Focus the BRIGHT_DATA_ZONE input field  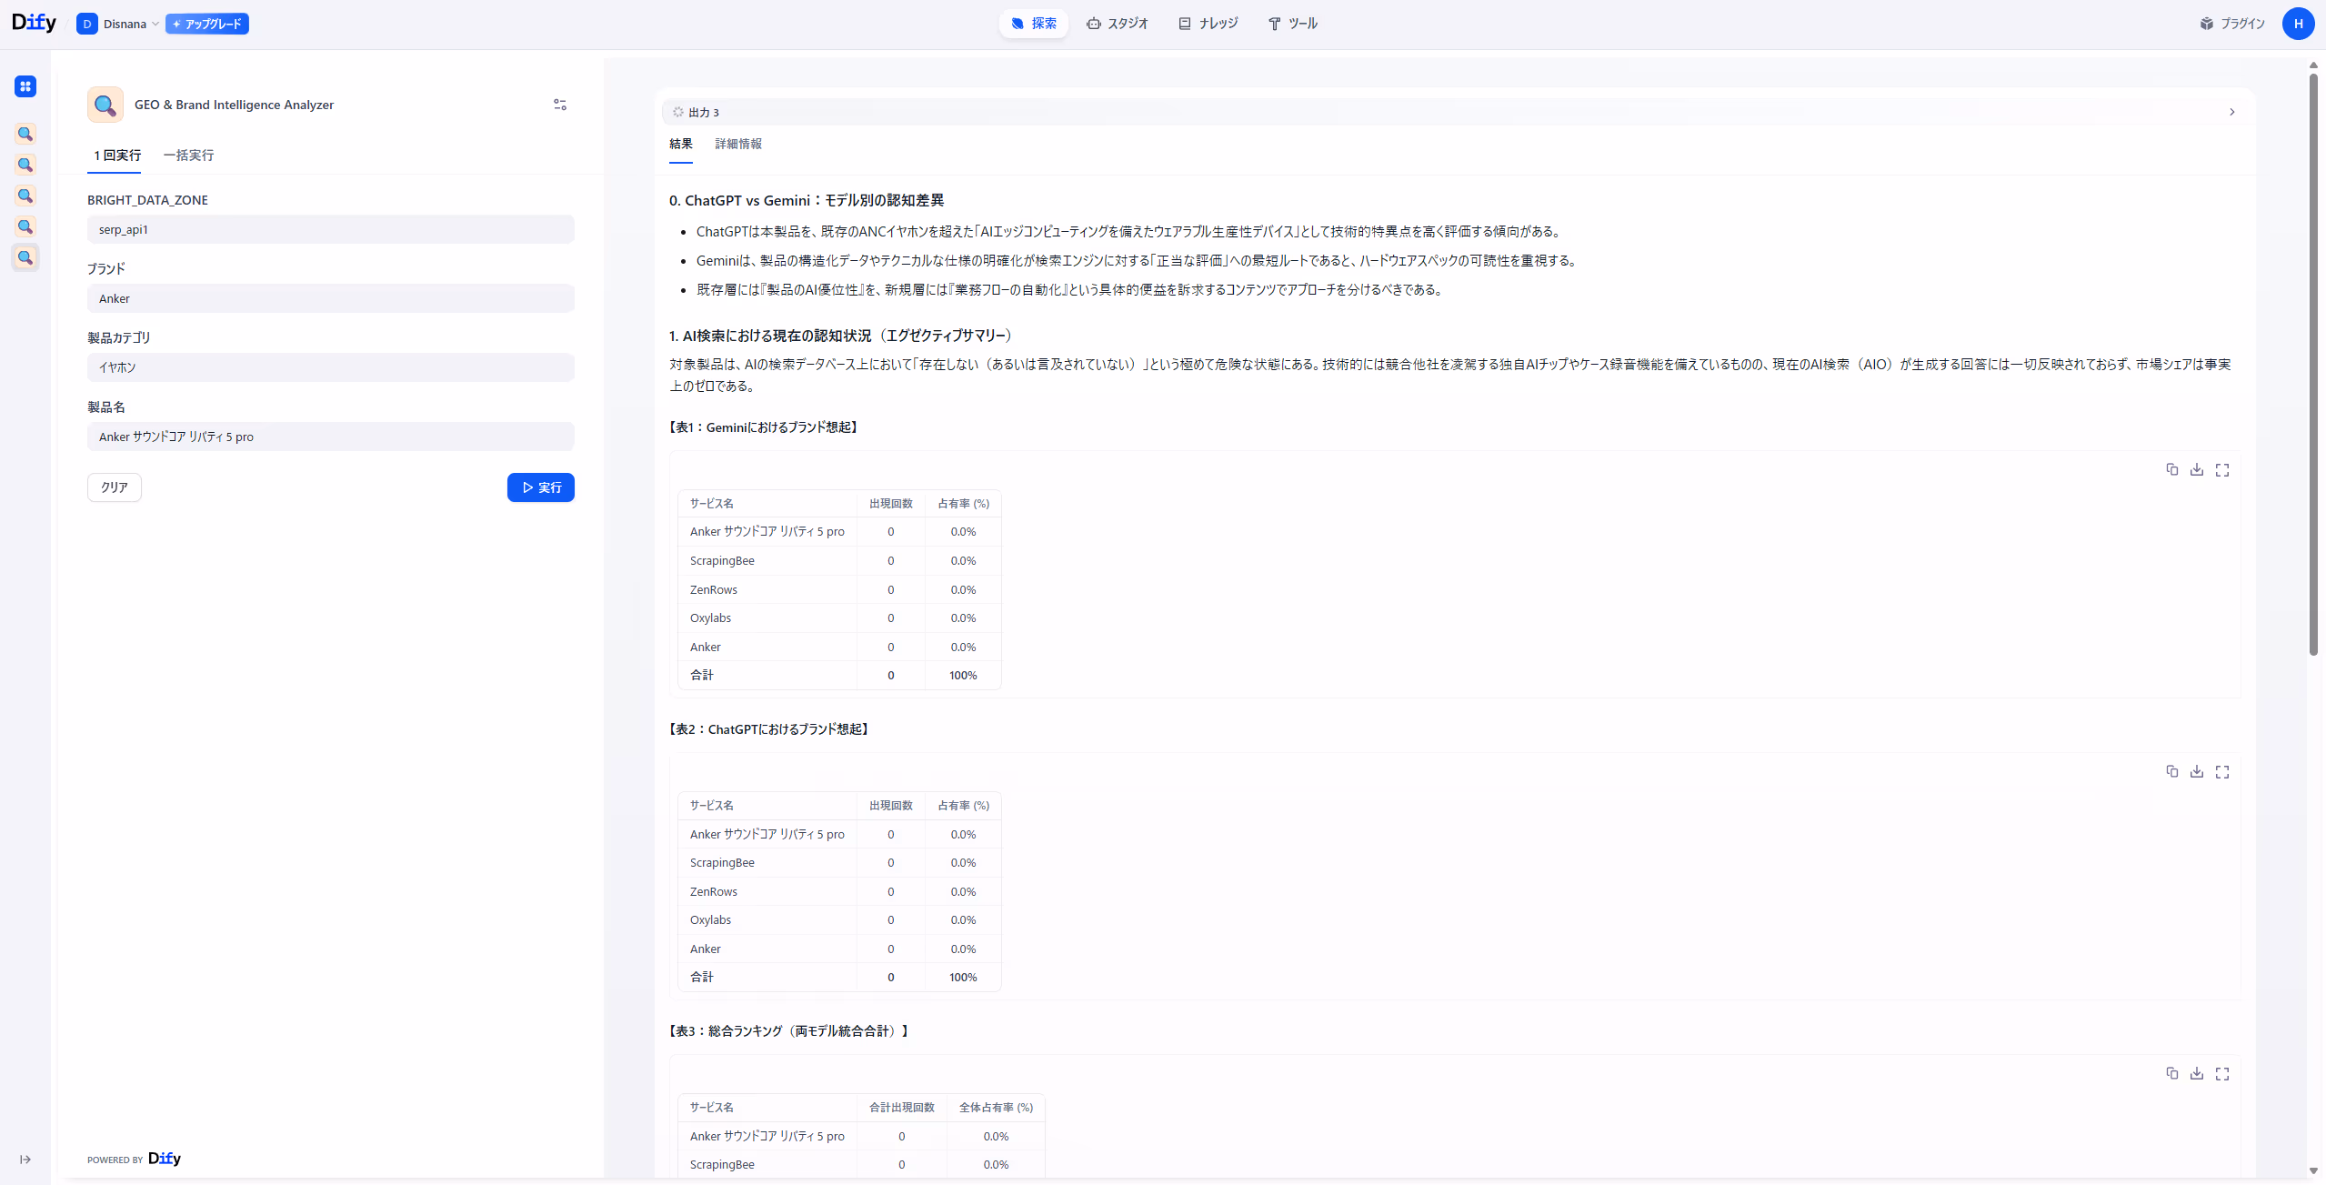331,229
